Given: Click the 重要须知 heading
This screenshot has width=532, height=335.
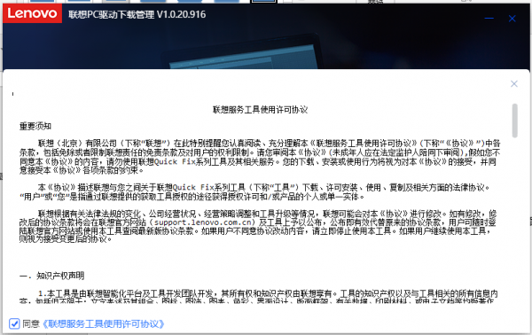Looking at the screenshot, I should click(x=35, y=126).
